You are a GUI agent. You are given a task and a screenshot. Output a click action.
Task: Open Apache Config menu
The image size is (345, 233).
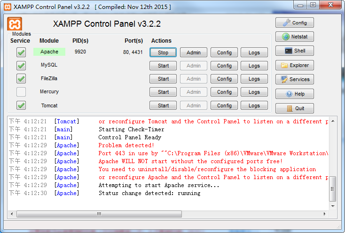pos(224,53)
